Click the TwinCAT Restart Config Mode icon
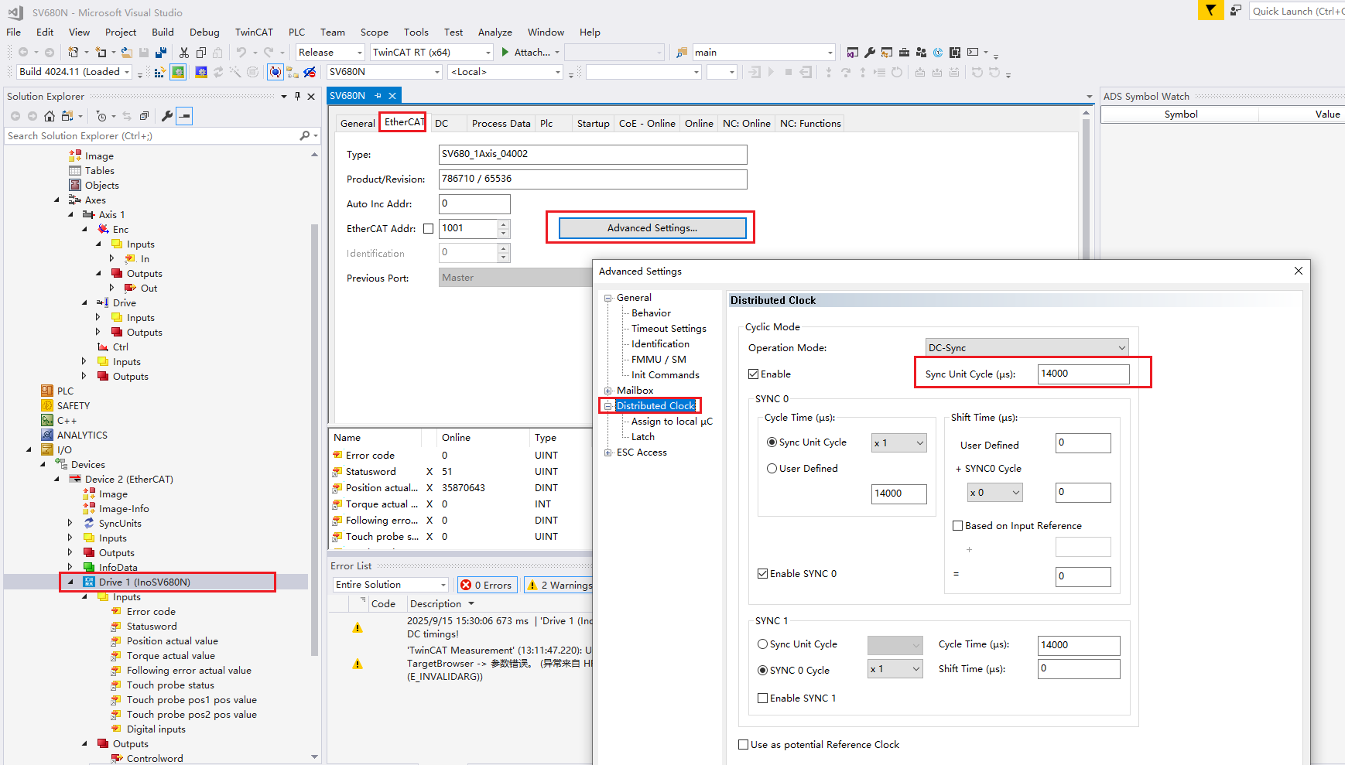Image resolution: width=1345 pixels, height=765 pixels. click(201, 72)
